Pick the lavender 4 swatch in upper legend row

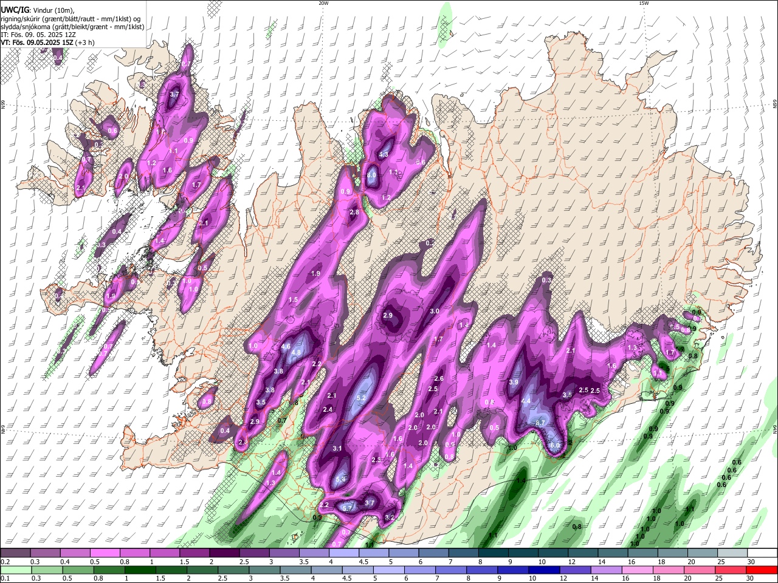coord(343,553)
